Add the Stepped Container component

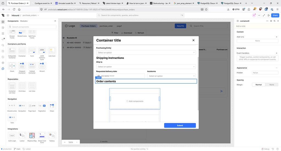tap(22, 68)
